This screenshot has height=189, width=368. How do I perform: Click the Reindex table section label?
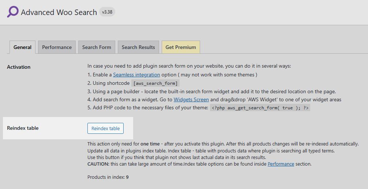coord(23,128)
